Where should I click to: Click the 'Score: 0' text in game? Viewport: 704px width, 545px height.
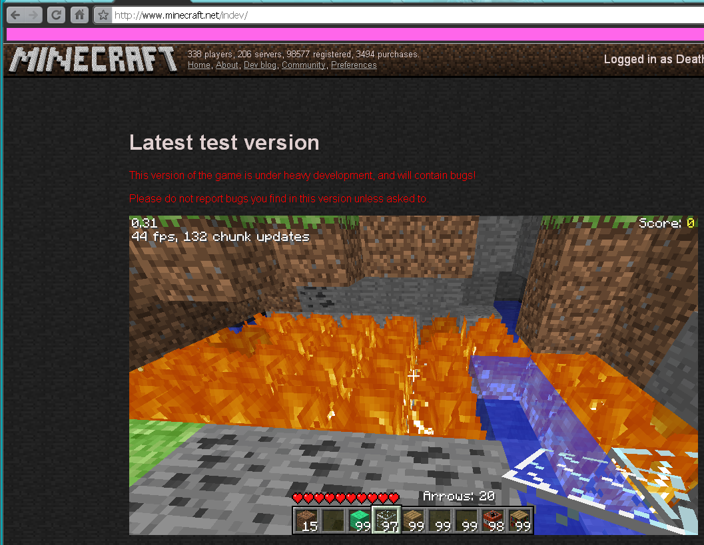point(667,223)
